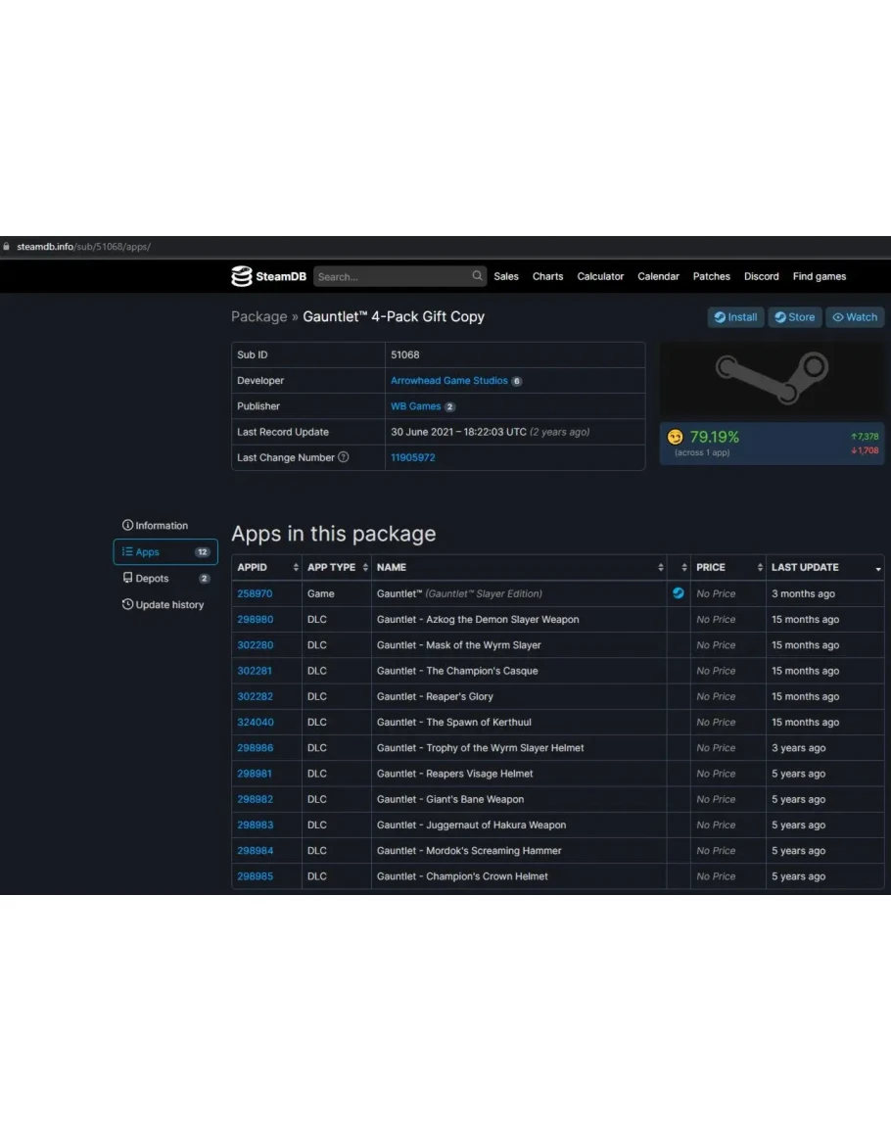Open the Information sidebar tab
This screenshot has width=891, height=1131.
156,526
